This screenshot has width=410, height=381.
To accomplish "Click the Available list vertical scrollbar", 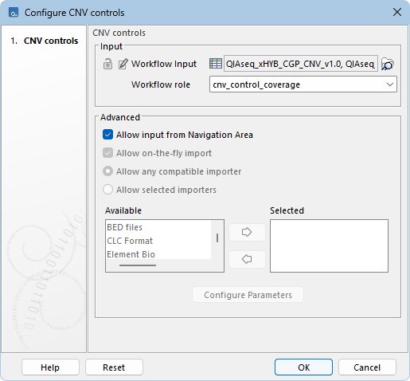I will [x=217, y=238].
